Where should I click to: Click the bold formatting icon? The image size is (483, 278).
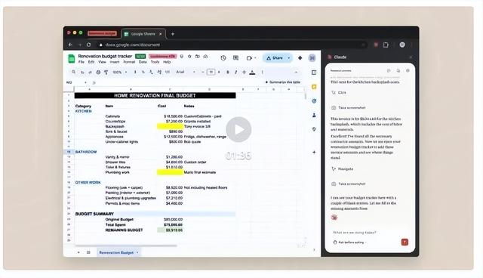(x=228, y=72)
